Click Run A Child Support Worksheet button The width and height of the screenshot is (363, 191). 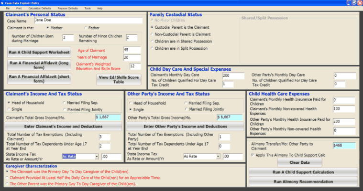click(39, 52)
